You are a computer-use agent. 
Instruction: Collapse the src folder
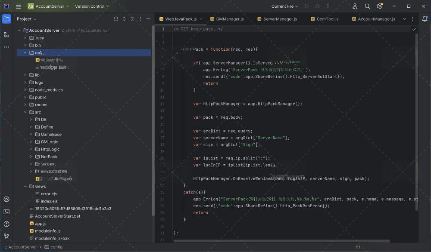(25, 112)
